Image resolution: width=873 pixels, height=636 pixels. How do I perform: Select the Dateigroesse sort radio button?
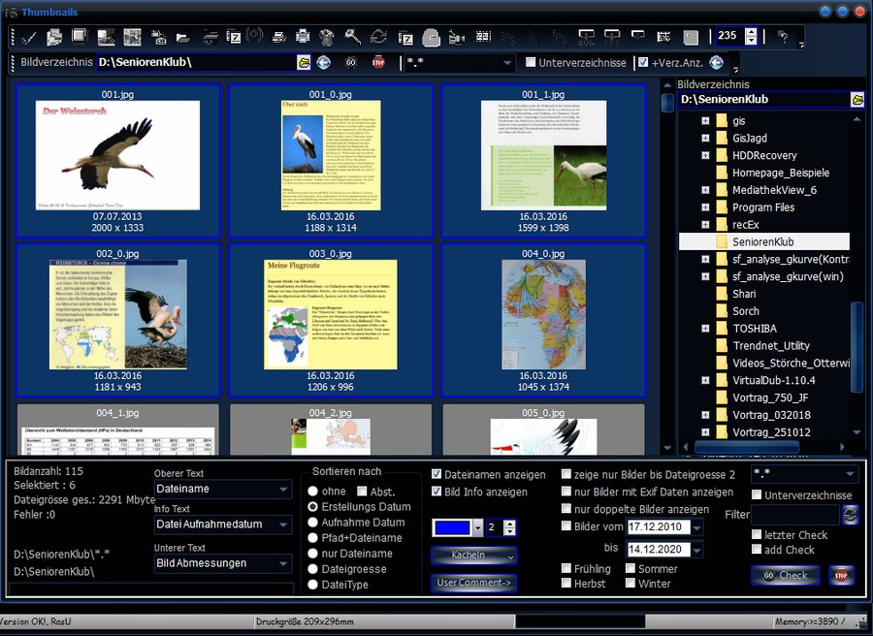coord(313,569)
